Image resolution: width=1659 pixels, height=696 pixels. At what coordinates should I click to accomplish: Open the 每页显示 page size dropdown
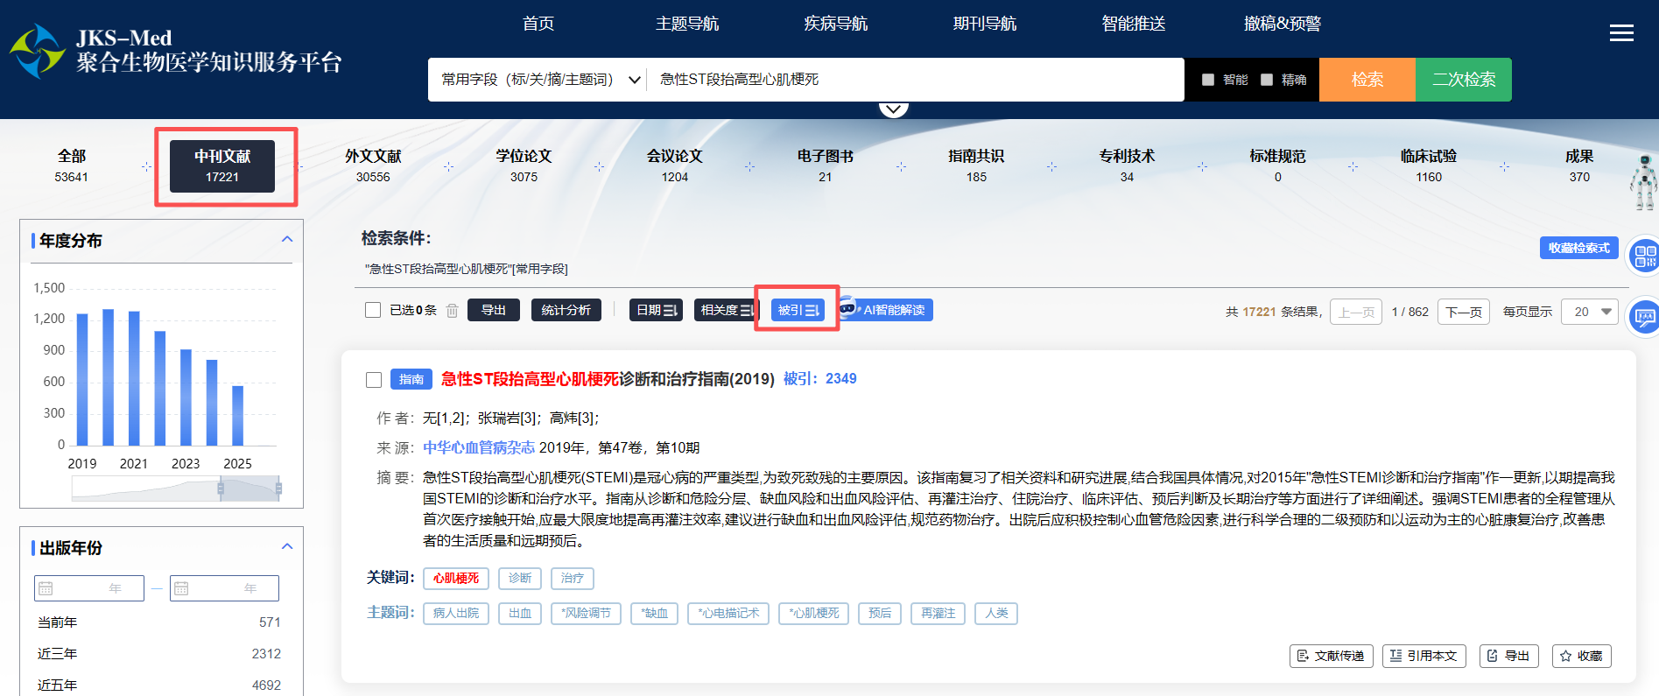pos(1592,312)
